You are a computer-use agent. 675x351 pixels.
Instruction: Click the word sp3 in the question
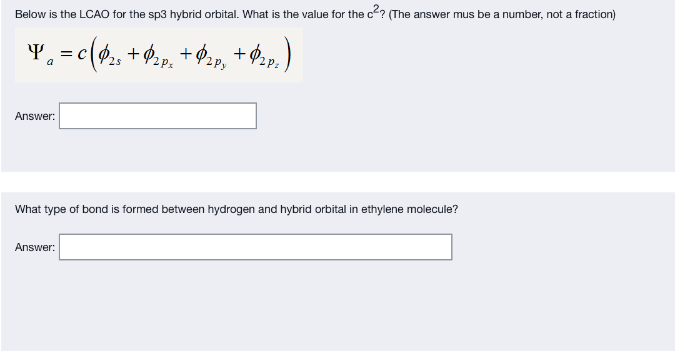point(157,14)
